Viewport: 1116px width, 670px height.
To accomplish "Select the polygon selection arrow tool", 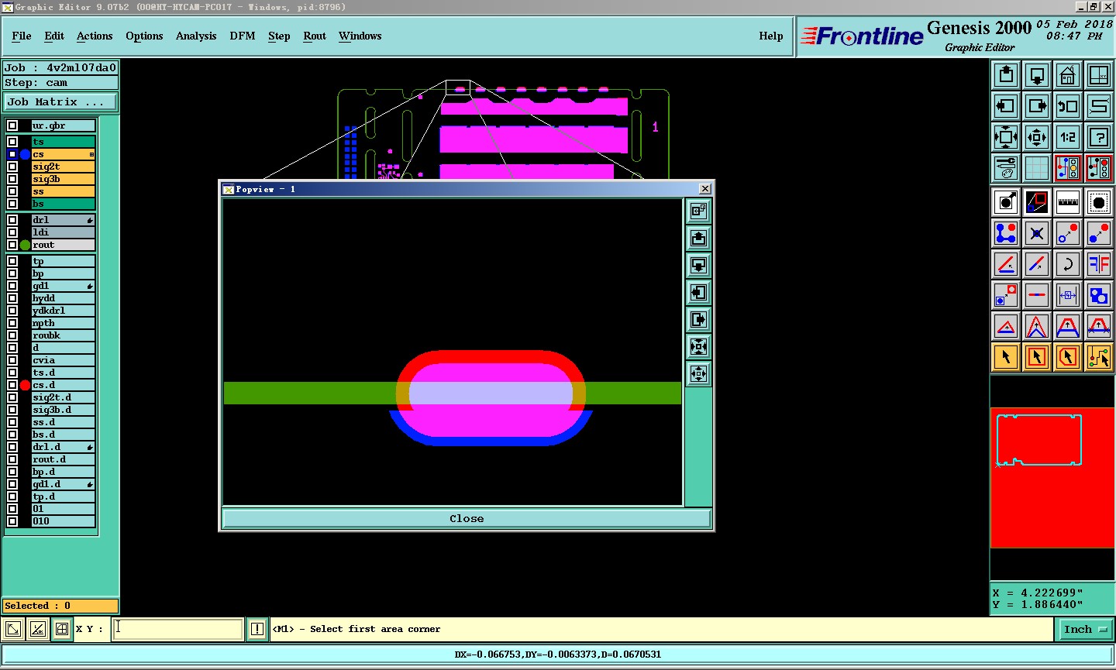I will 1068,357.
